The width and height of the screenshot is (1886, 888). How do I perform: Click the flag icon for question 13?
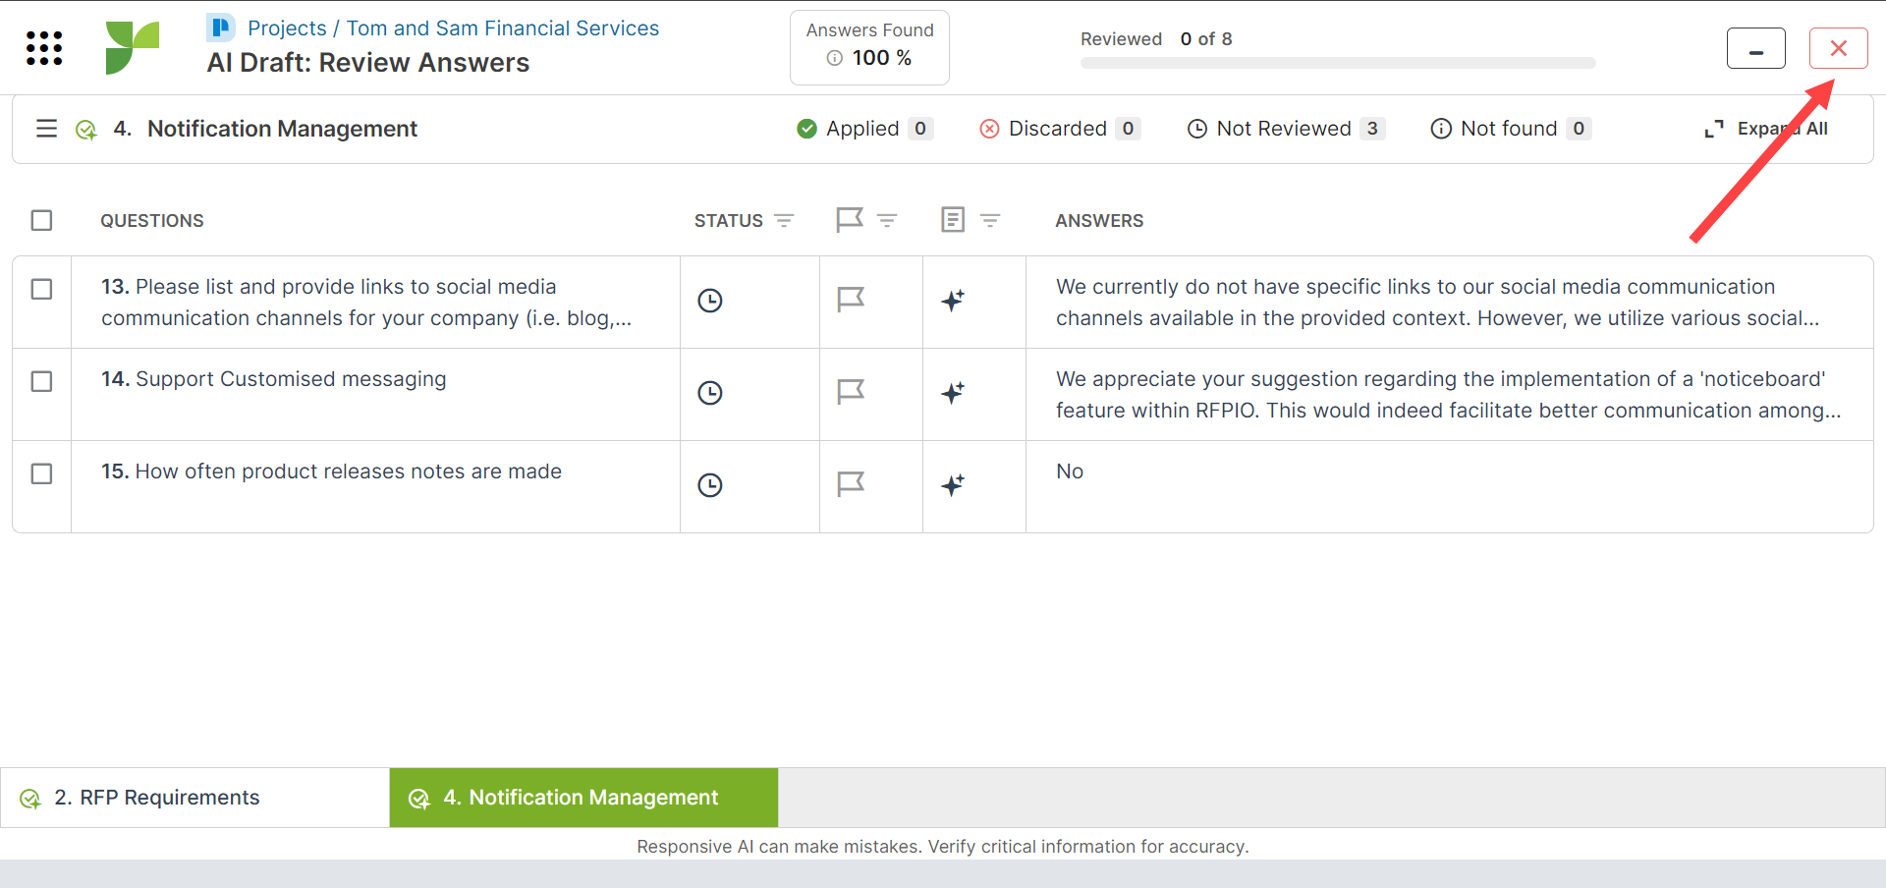[x=850, y=300]
